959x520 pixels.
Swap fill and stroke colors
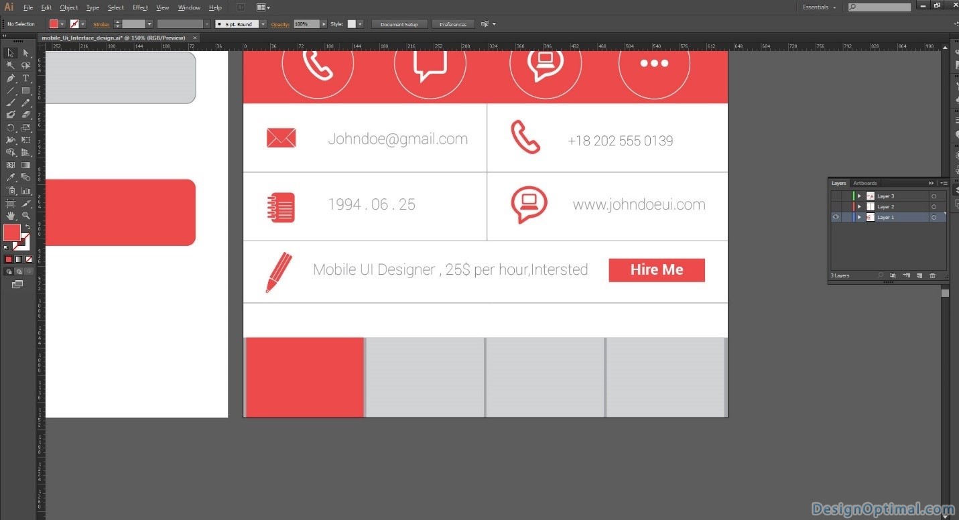tap(27, 227)
